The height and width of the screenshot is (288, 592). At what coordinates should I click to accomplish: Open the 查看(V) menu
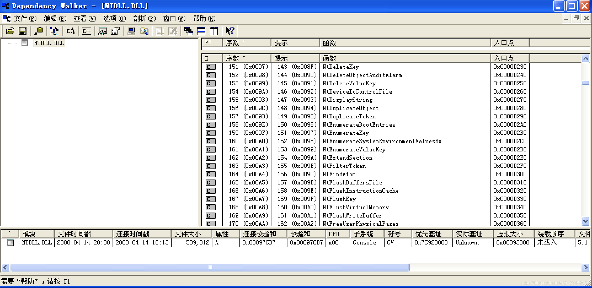[85, 18]
